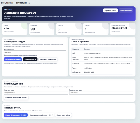Click the "Перейти в панель" button
The height and width of the screenshot is (123, 140).
[110, 11]
